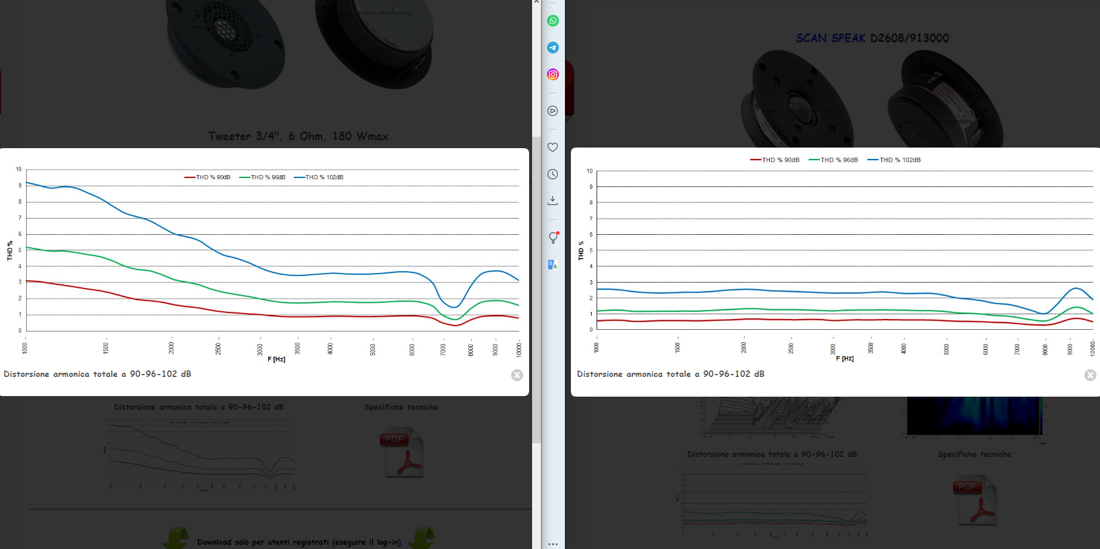Click left chart 'F [Hz]' axis label

click(276, 359)
